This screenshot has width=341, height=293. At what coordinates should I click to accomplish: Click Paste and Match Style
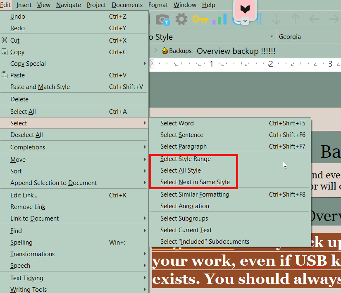(x=40, y=87)
